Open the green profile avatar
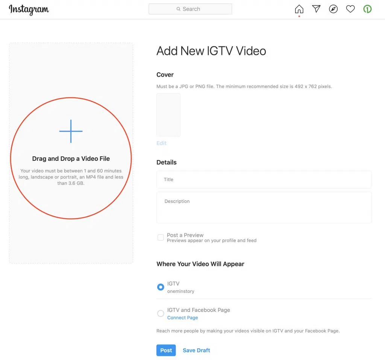This screenshot has width=385, height=360. point(367,9)
